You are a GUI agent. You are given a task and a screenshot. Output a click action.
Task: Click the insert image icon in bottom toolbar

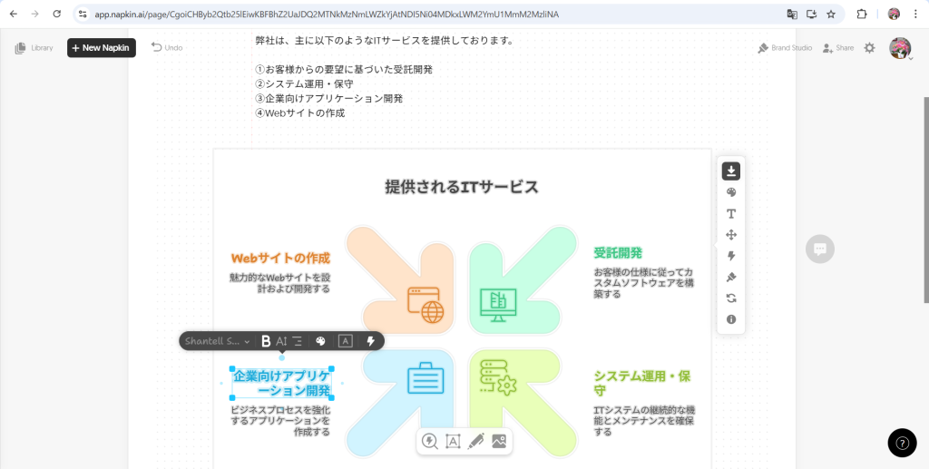[498, 441]
